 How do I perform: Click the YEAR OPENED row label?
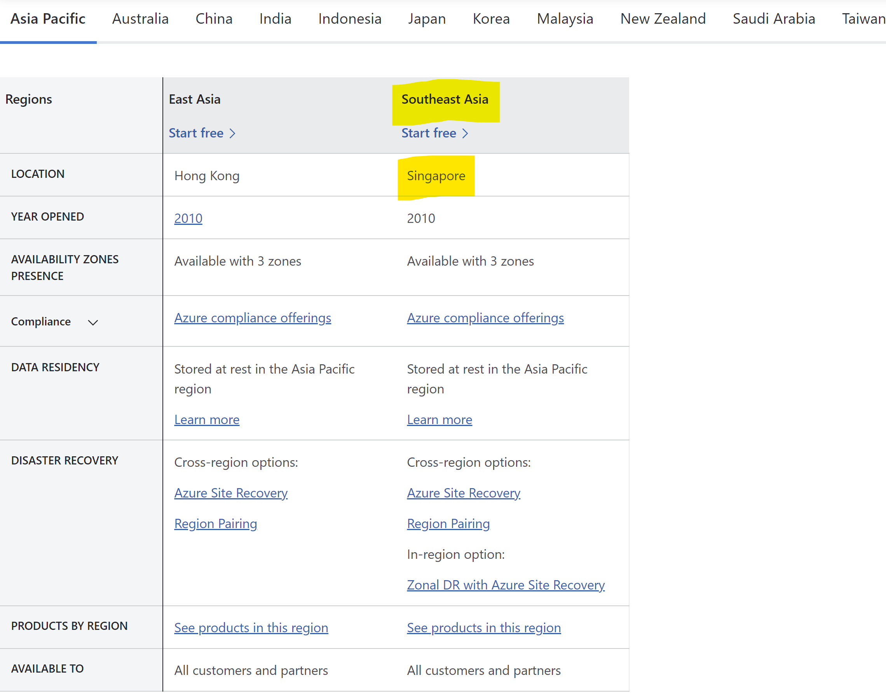click(47, 216)
